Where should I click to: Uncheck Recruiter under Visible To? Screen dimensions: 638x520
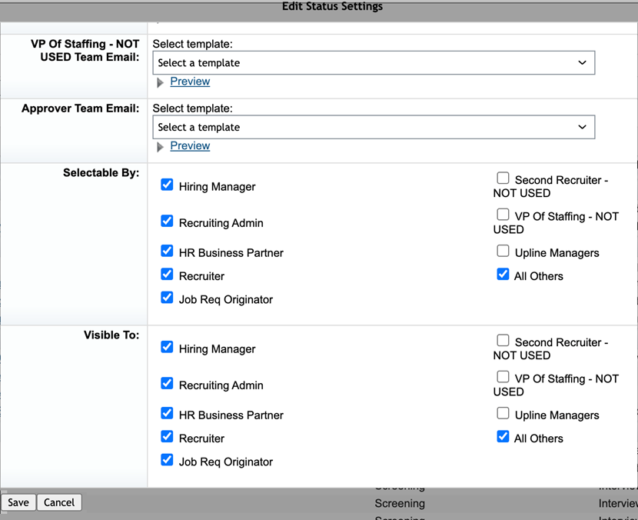pyautogui.click(x=167, y=436)
